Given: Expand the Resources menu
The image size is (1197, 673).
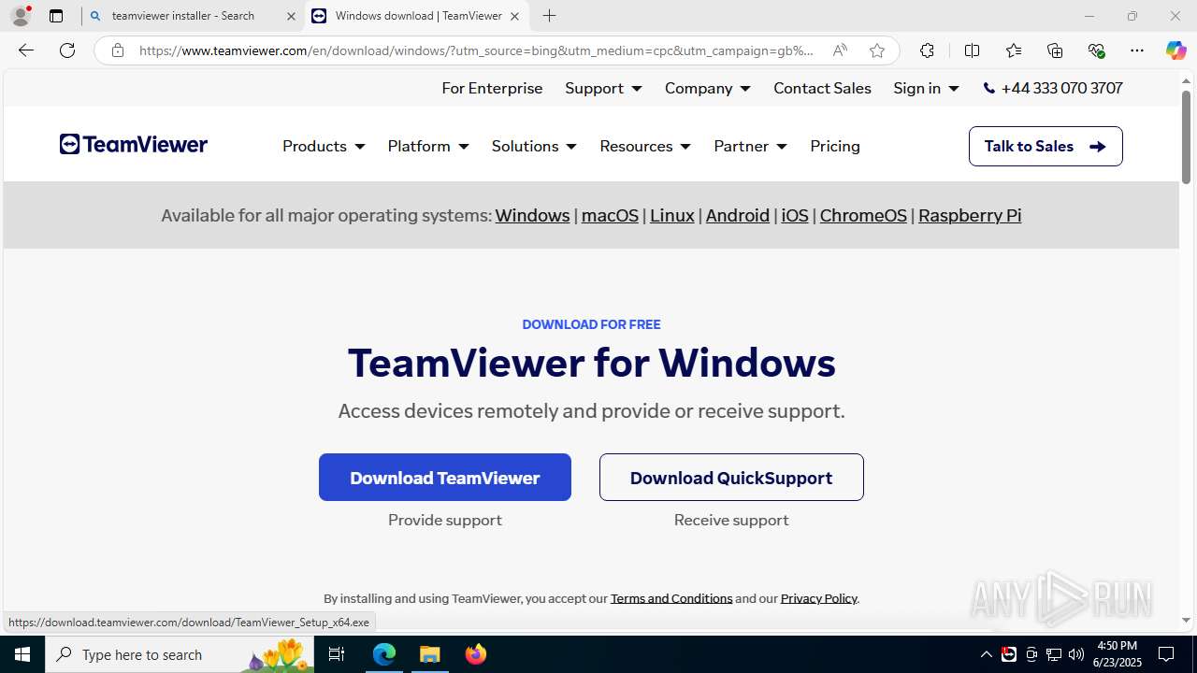Looking at the screenshot, I should [645, 146].
